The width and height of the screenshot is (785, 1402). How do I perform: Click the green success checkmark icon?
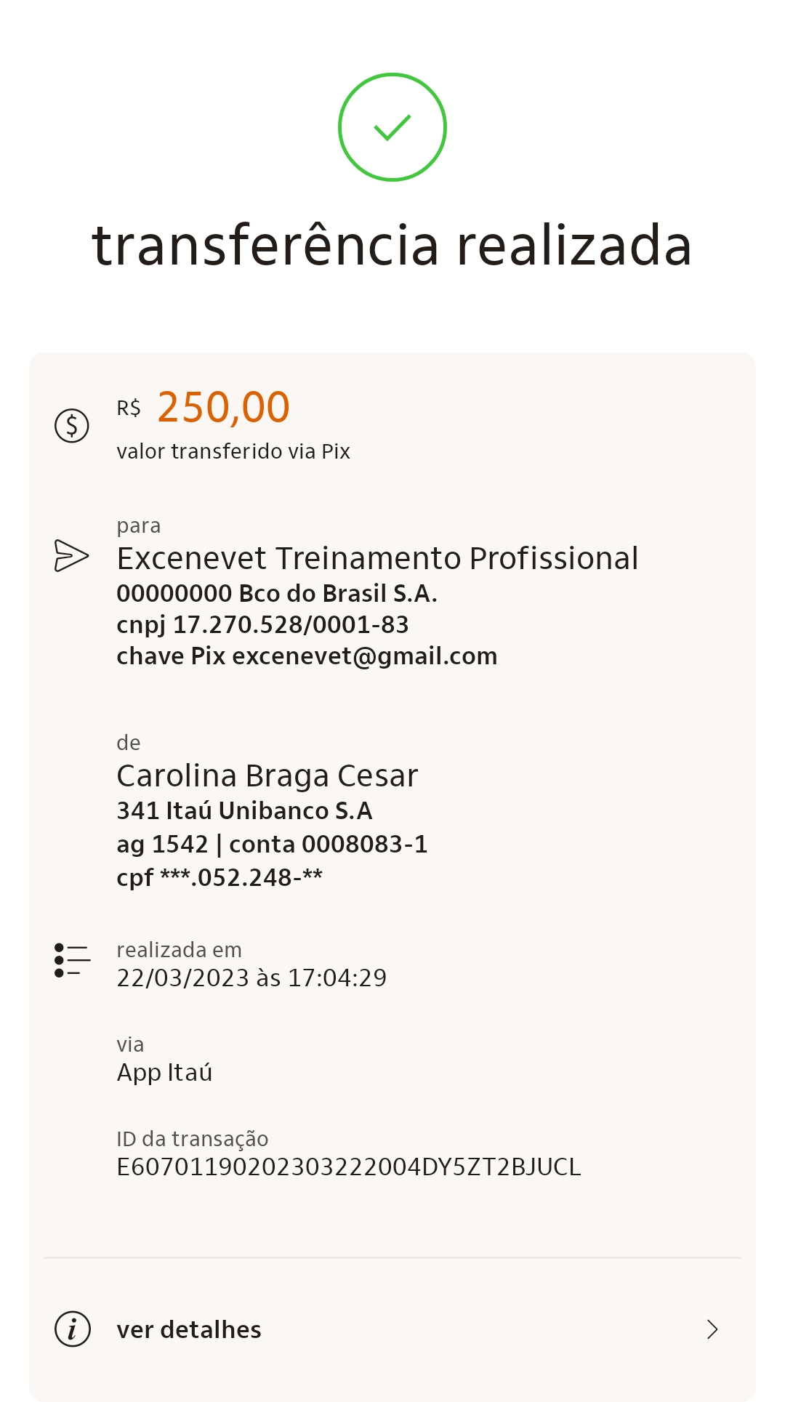coord(392,127)
